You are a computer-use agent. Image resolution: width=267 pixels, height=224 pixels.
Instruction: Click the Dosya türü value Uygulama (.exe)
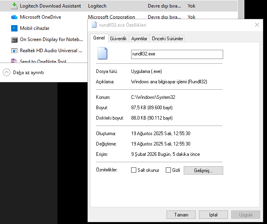(x=146, y=71)
